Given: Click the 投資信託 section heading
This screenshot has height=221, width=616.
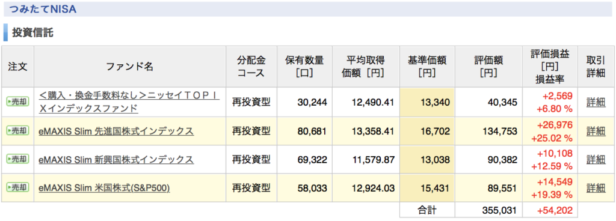Looking at the screenshot, I should (x=32, y=33).
